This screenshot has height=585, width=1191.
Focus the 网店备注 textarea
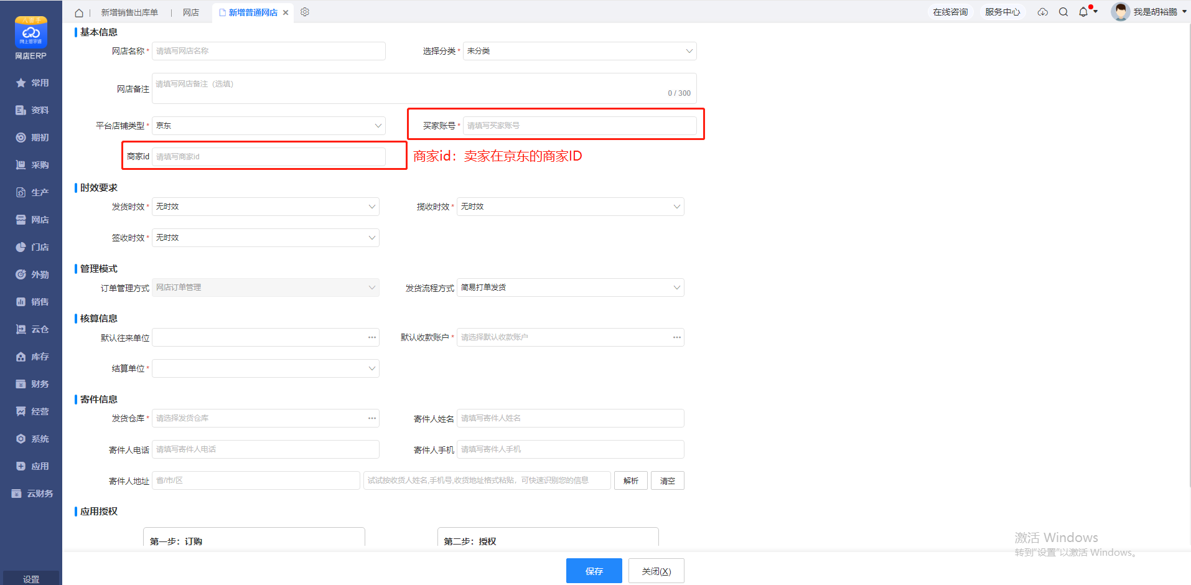pyautogui.click(x=424, y=88)
